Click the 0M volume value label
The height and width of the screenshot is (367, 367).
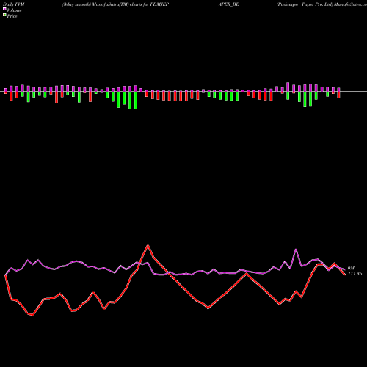click(351, 268)
